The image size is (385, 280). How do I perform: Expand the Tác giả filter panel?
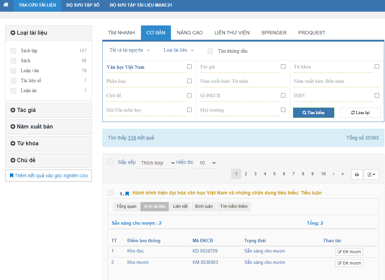49,110
